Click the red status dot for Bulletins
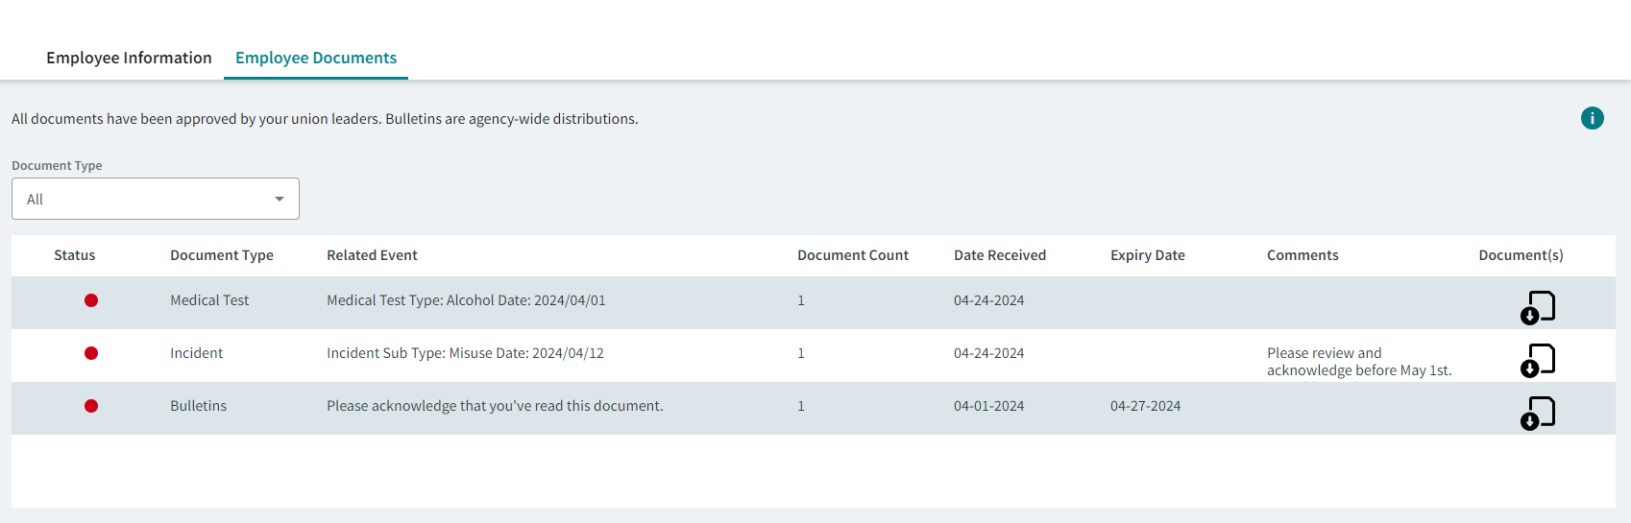 (91, 406)
